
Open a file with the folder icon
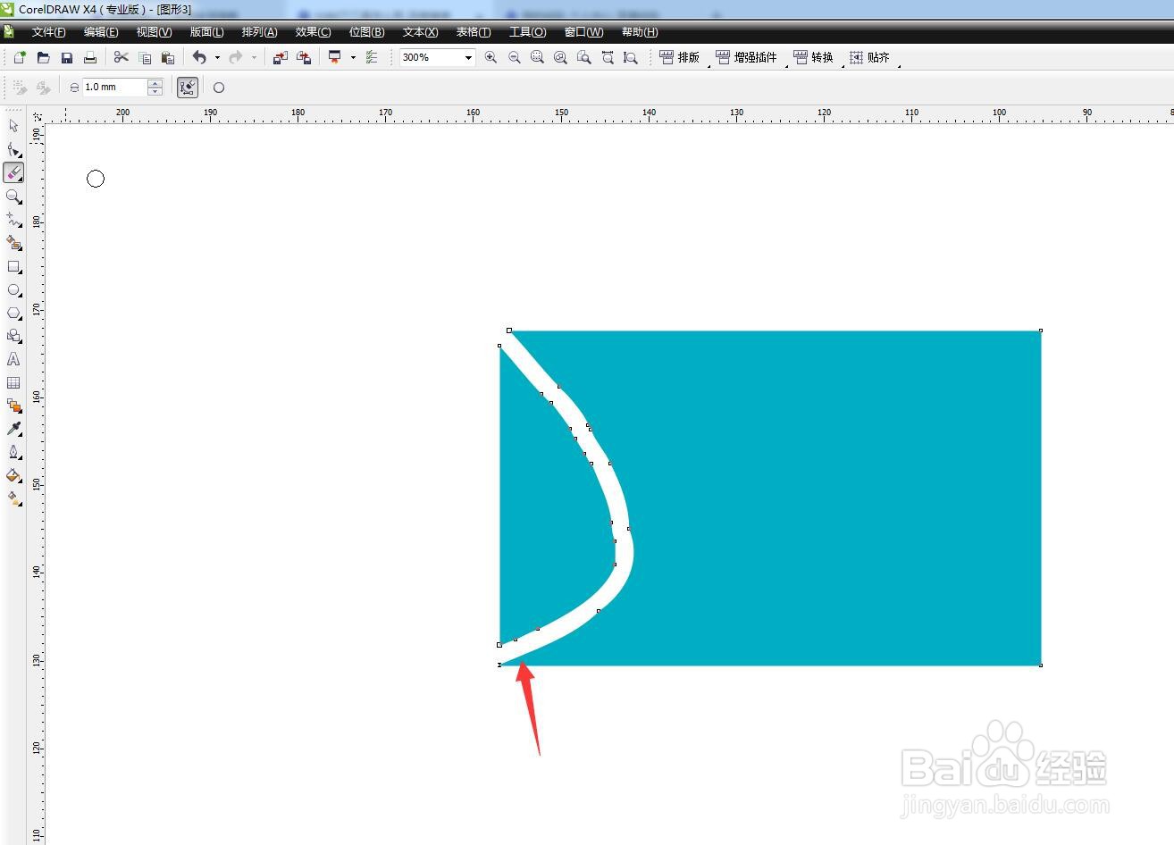43,57
